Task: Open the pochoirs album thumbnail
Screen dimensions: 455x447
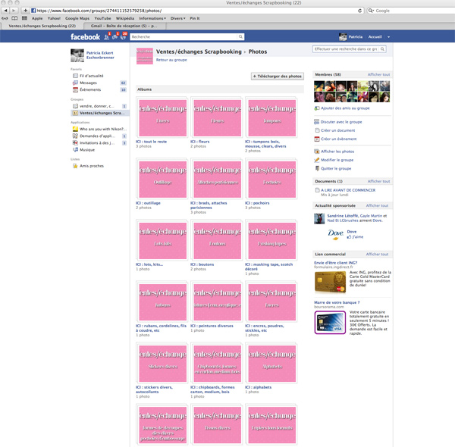Action: click(x=272, y=179)
